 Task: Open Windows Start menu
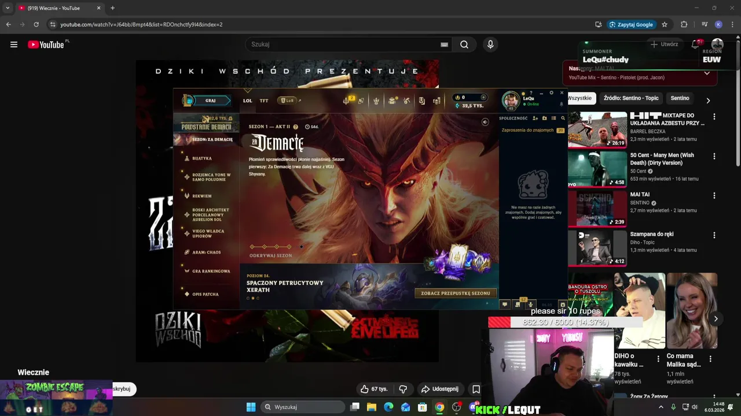pos(251,407)
